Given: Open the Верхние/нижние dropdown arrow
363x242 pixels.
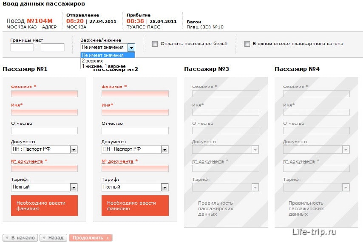Looking at the screenshot, I should (131, 48).
